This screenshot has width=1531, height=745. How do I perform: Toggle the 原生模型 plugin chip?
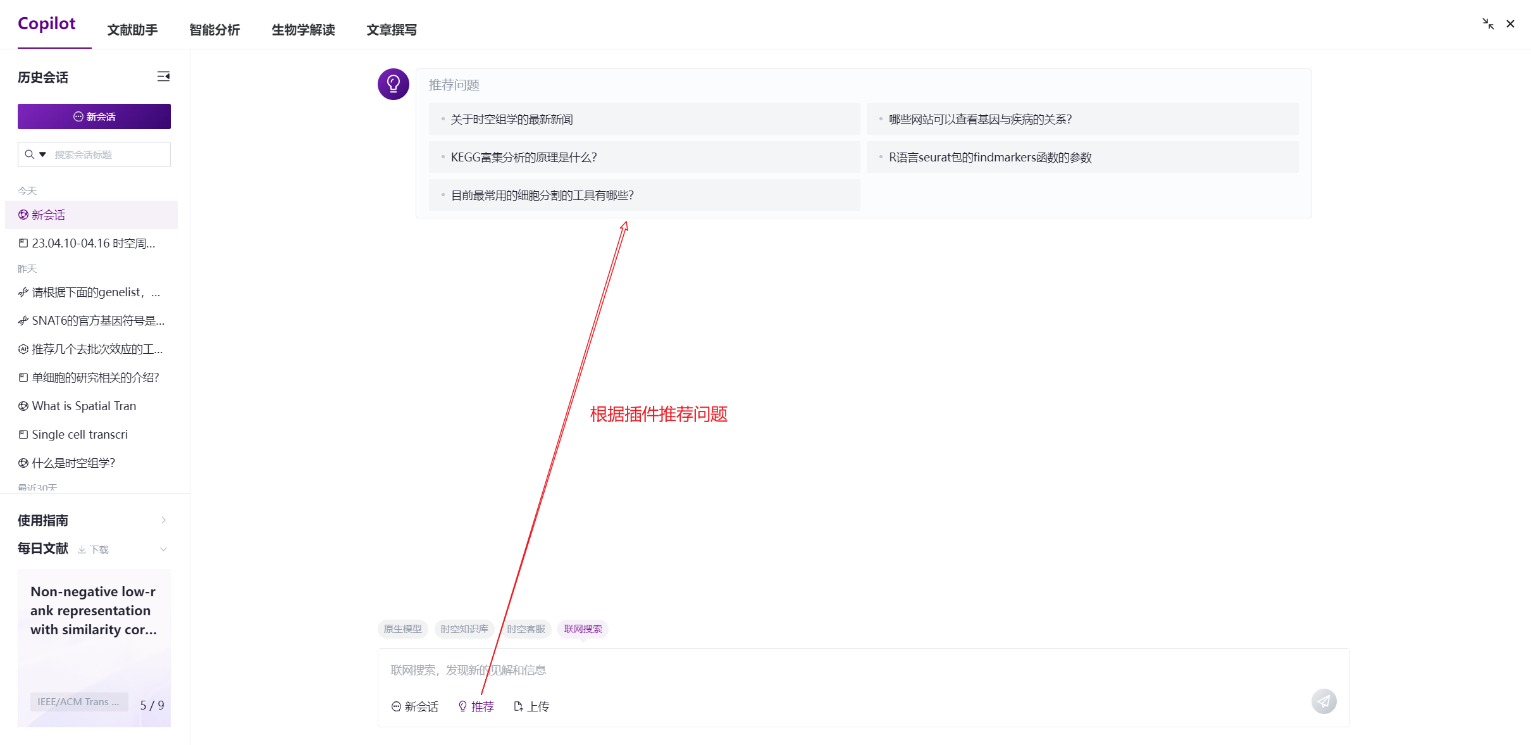pos(402,629)
